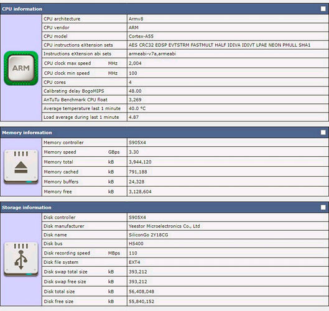This screenshot has width=329, height=311.
Task: Click the CPU model label
Action: [x=55, y=36]
